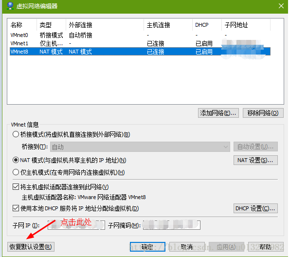The height and width of the screenshot is (257, 290).
Task: Select the 桥接模式 radio button
Action: tap(16, 134)
